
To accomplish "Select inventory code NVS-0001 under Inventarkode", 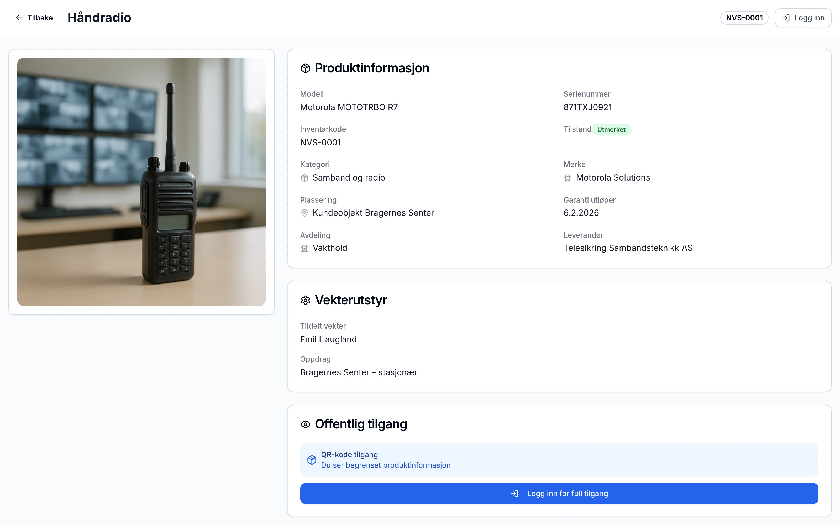I will point(320,142).
